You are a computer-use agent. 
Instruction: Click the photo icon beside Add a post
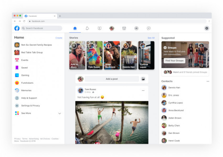(x=143, y=79)
